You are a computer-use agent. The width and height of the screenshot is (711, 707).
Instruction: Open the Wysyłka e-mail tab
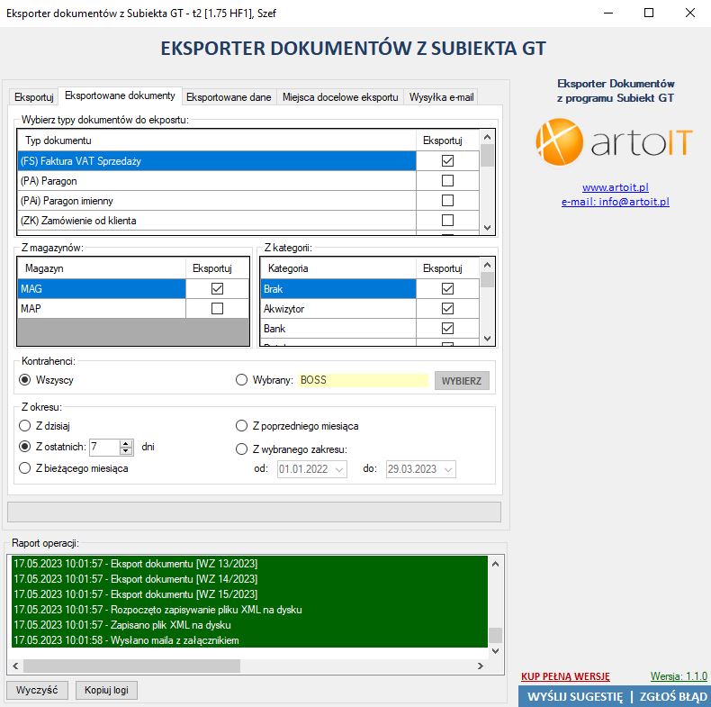(x=440, y=97)
